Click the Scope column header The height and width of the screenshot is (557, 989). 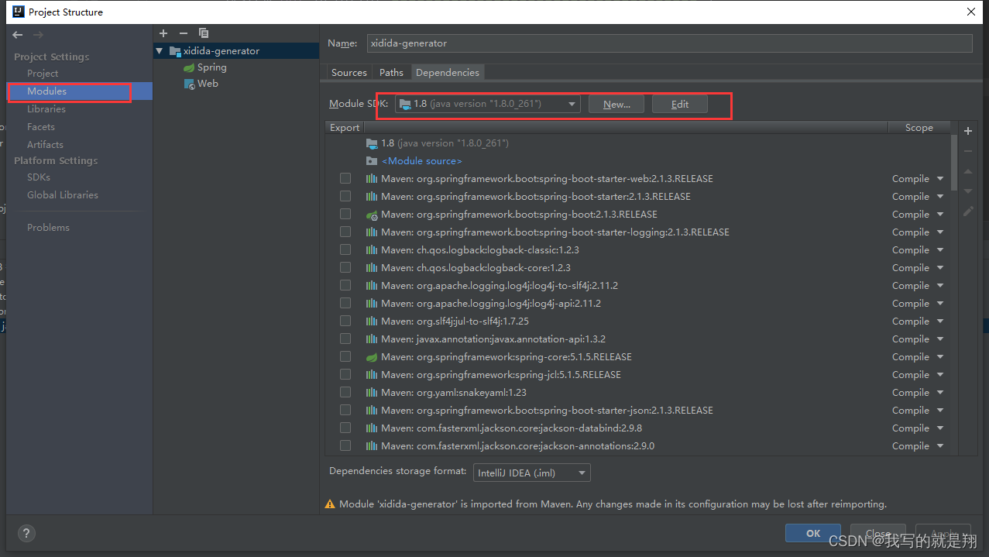coord(919,128)
